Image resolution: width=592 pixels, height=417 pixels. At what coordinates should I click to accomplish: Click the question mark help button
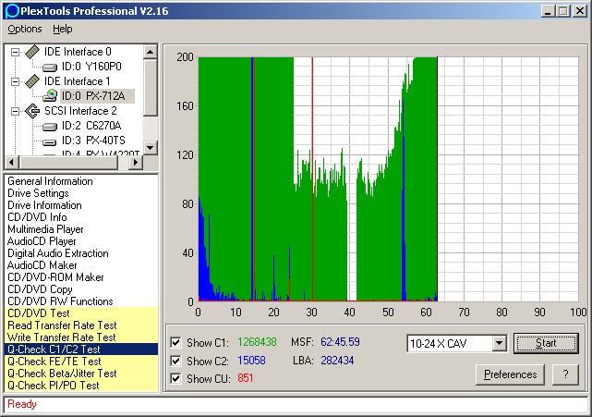click(x=565, y=374)
